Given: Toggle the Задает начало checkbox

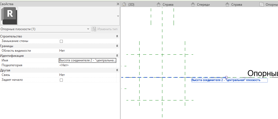Looking at the screenshot, I should (x=61, y=80).
